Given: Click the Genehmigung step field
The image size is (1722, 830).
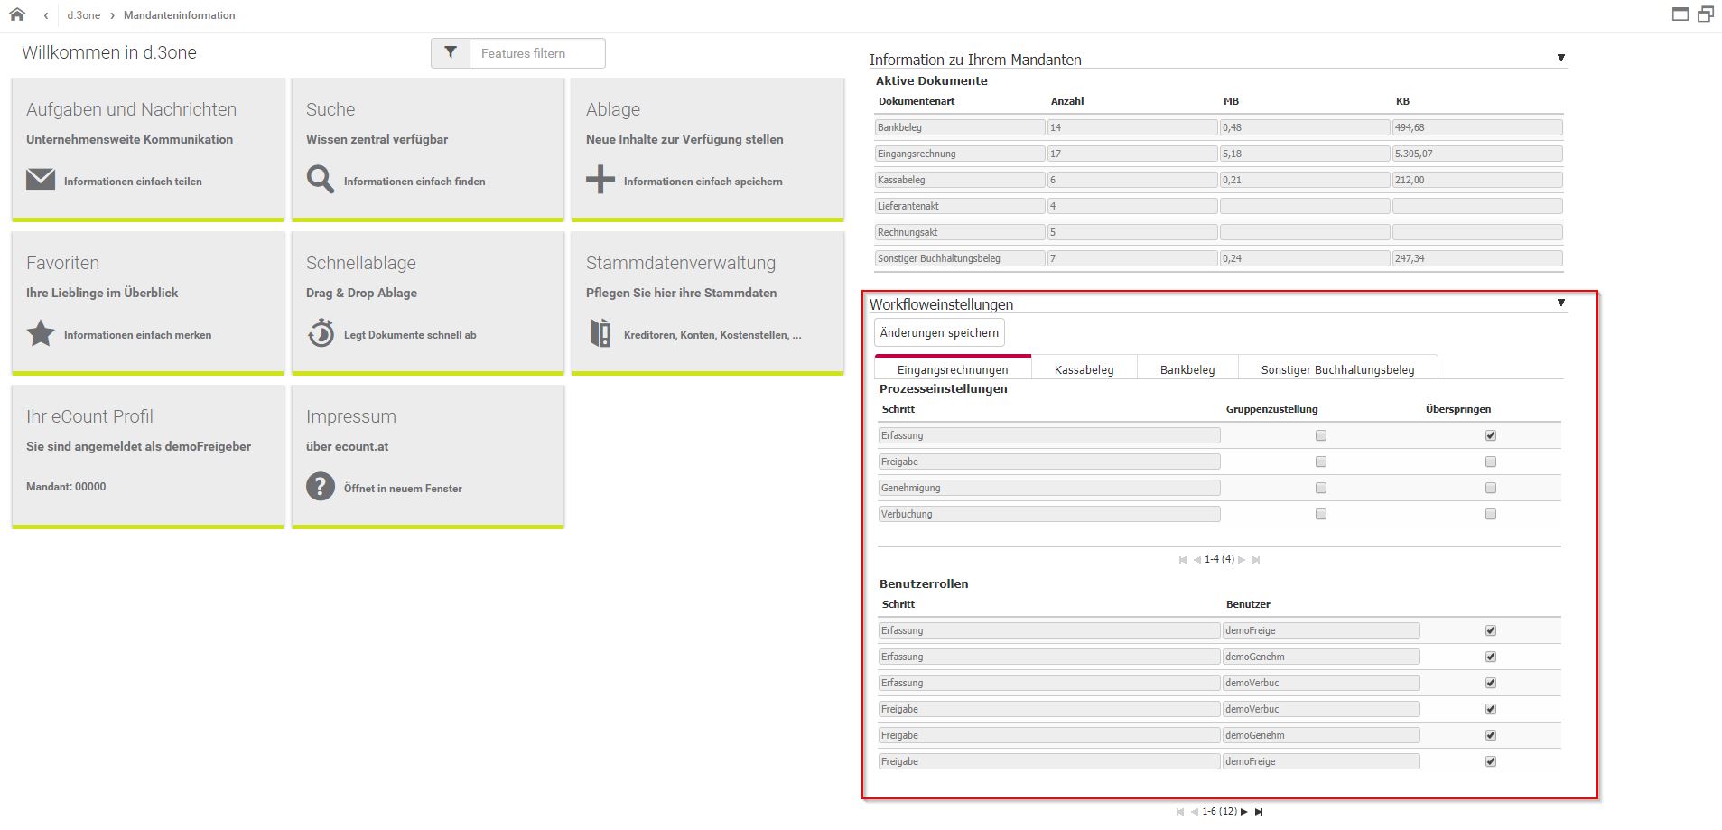Looking at the screenshot, I should point(1049,488).
